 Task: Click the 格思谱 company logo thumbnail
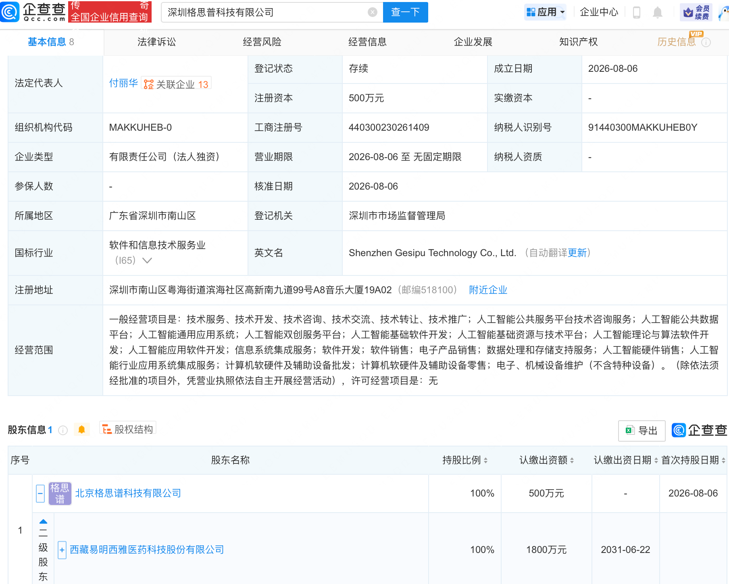pyautogui.click(x=60, y=493)
